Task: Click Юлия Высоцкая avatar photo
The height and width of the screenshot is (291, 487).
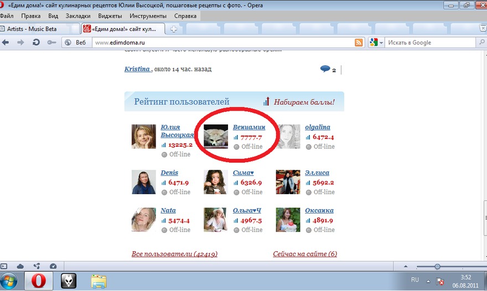Action: (x=143, y=137)
